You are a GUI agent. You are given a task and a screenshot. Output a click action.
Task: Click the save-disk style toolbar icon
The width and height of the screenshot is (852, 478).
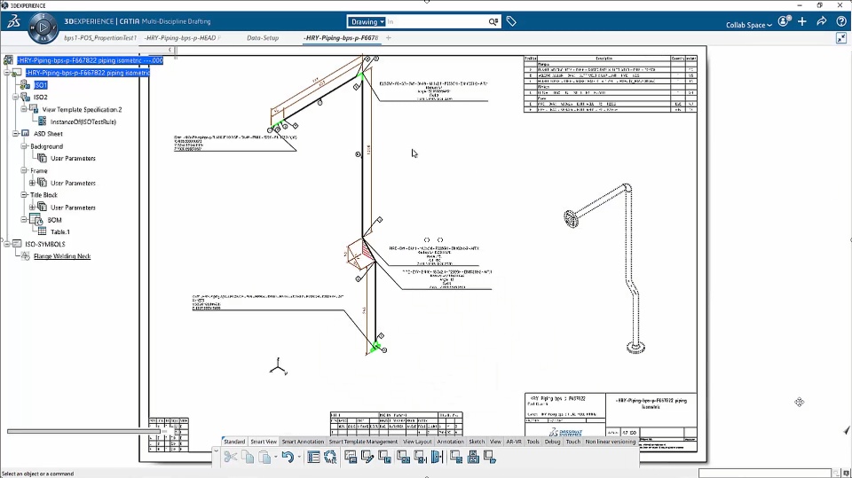(473, 457)
